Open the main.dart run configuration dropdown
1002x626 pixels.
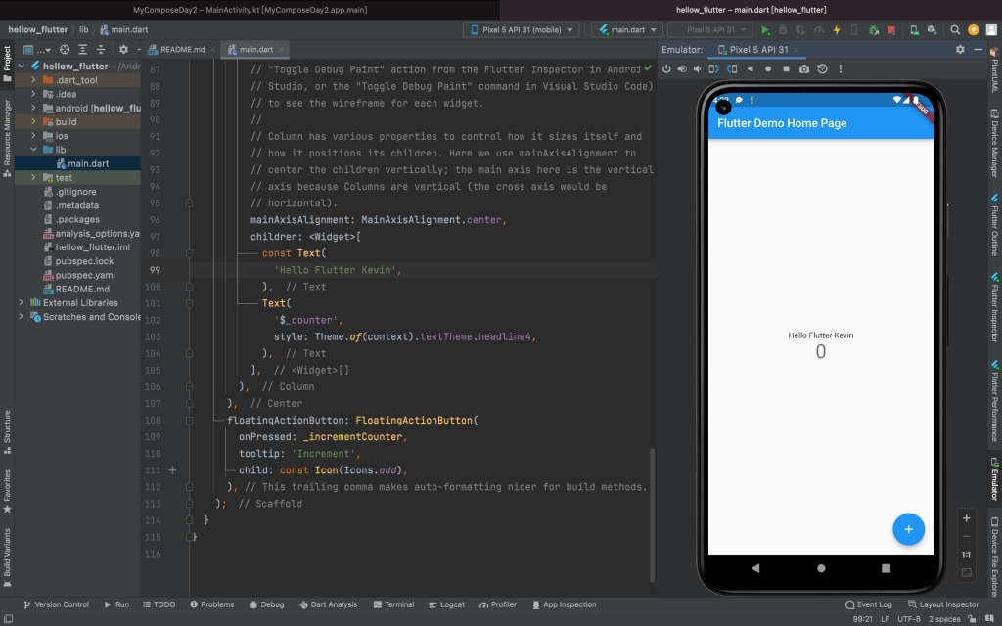626,30
